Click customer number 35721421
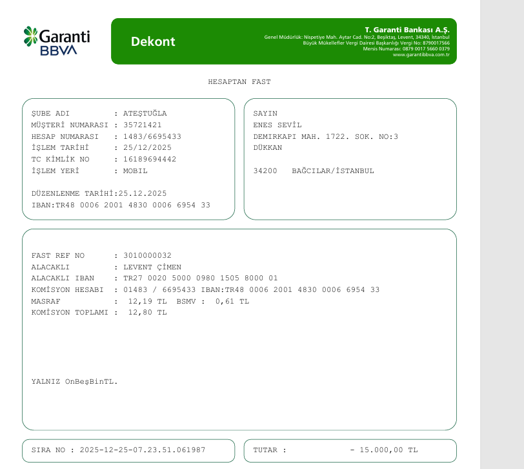524x469 pixels. 143,125
